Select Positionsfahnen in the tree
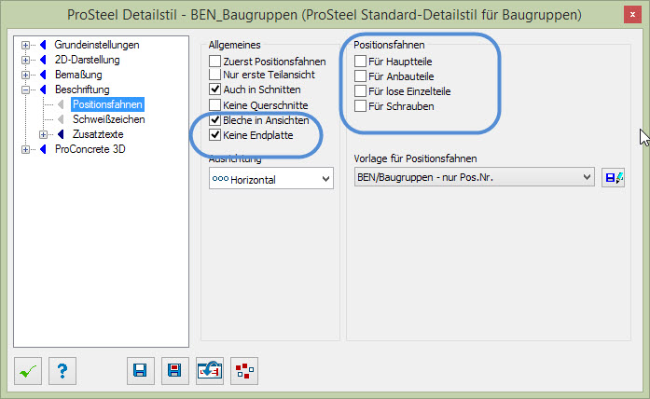This screenshot has width=650, height=399. [x=107, y=104]
